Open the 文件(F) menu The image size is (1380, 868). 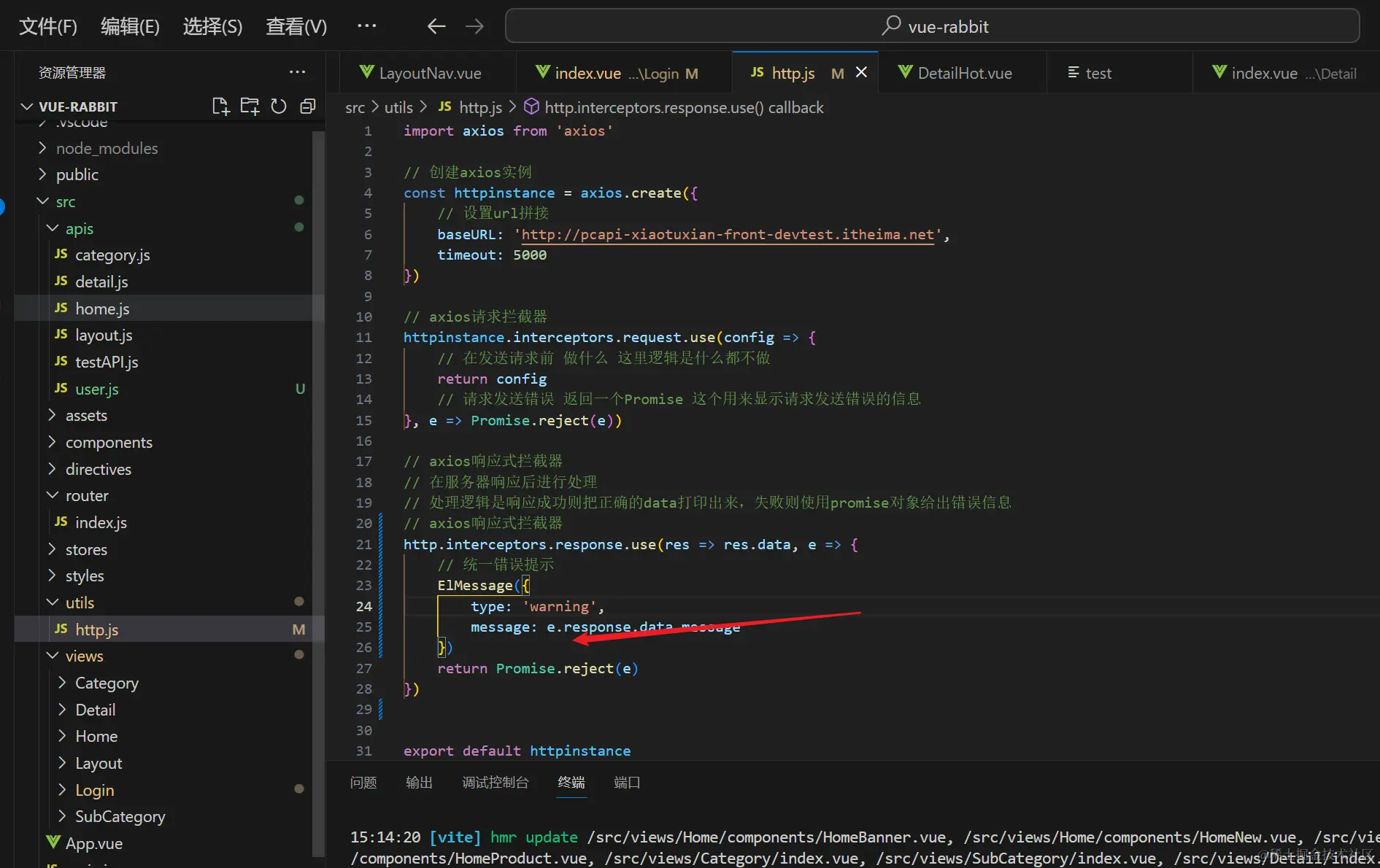coord(48,26)
